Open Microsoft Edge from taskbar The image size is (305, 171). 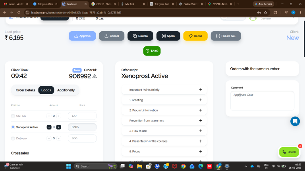(x=201, y=166)
